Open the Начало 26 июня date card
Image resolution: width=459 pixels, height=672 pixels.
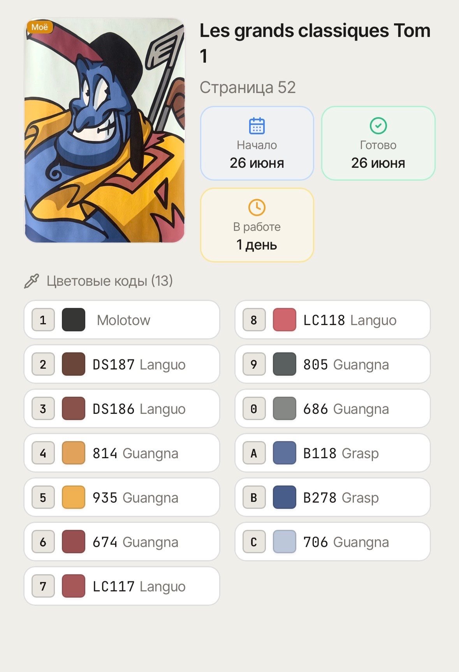(x=257, y=143)
